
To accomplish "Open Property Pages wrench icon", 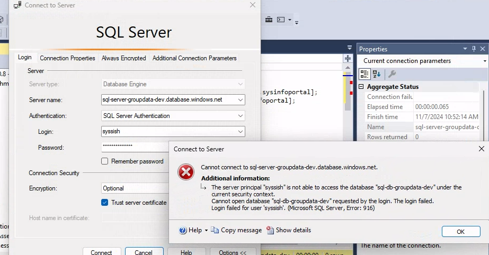I will (x=392, y=74).
